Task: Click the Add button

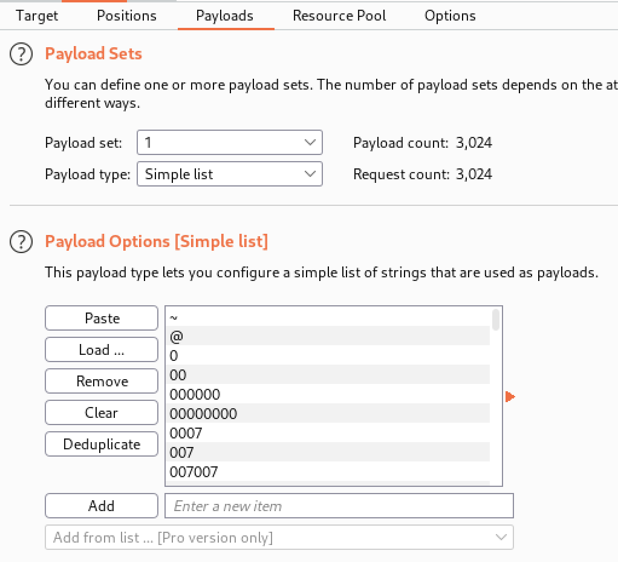Action: click(x=102, y=506)
